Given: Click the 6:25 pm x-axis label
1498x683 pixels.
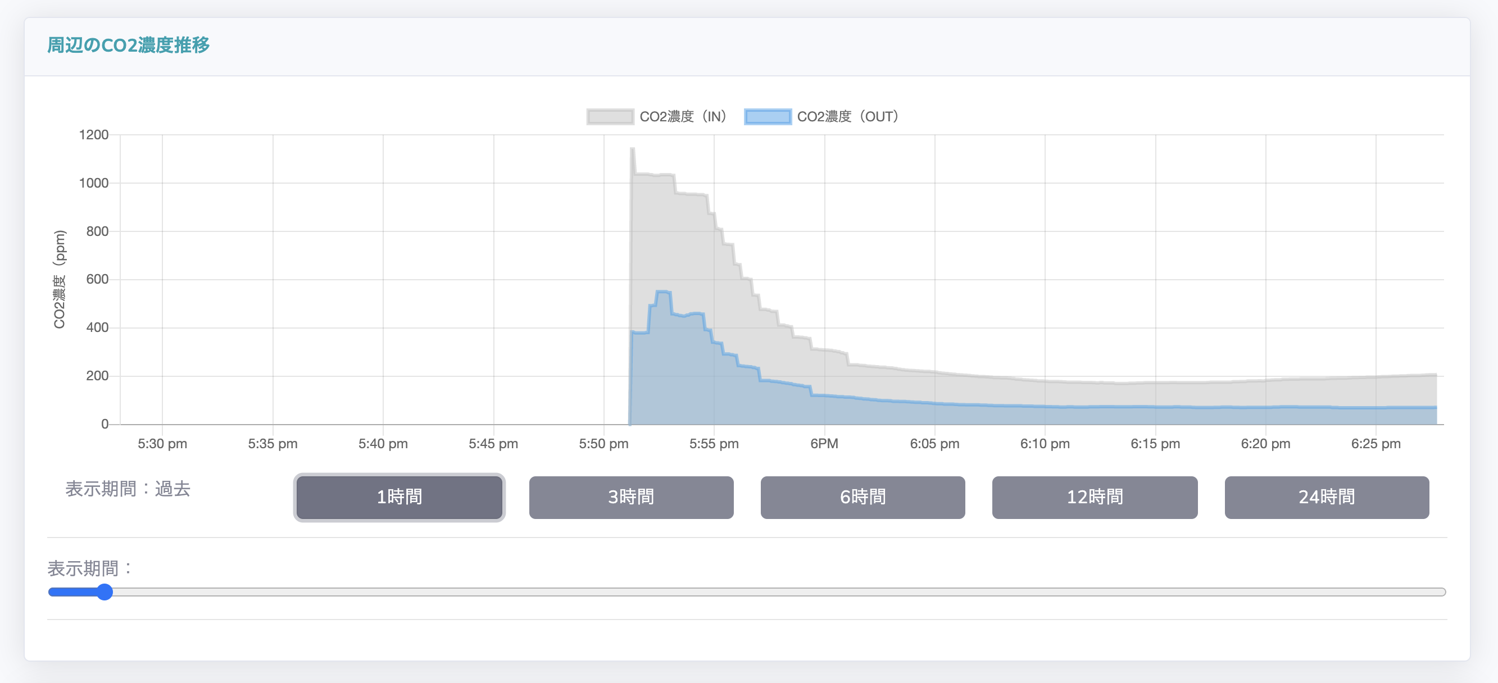Looking at the screenshot, I should (x=1376, y=444).
